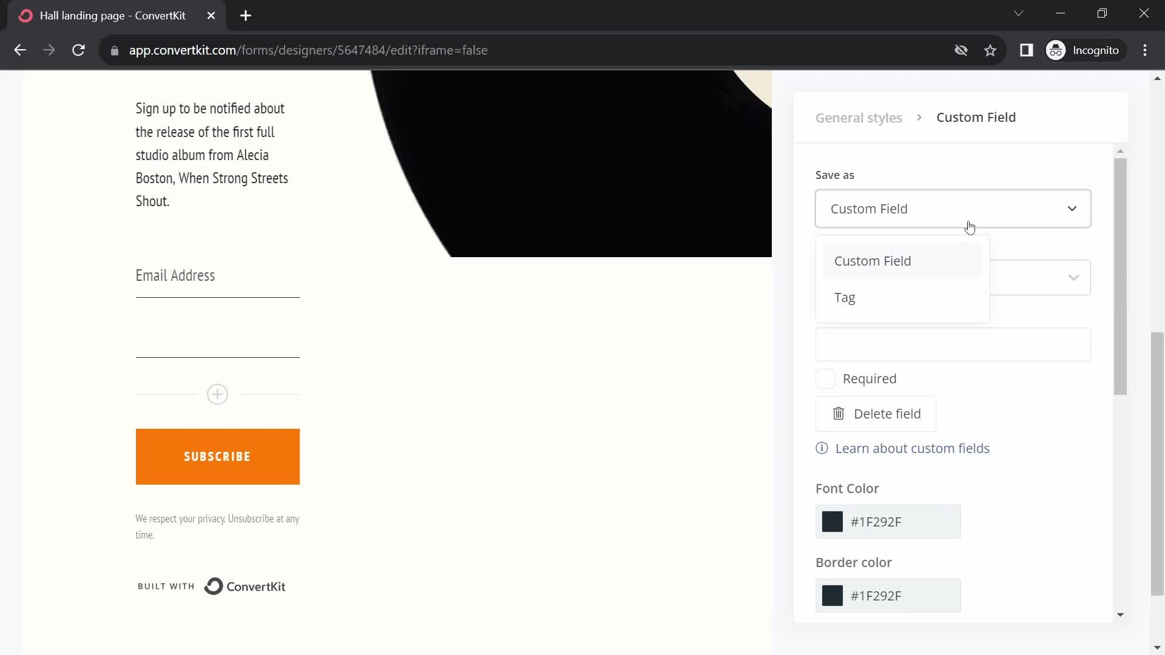Click the back arrow to General styles
The height and width of the screenshot is (655, 1165).
(x=859, y=118)
